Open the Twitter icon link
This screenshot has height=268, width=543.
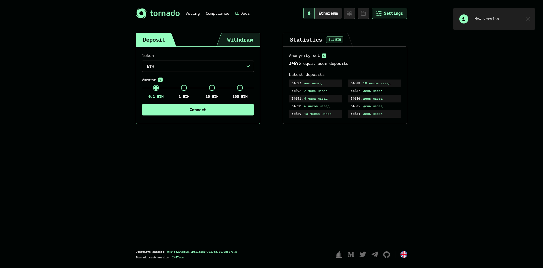click(x=363, y=254)
